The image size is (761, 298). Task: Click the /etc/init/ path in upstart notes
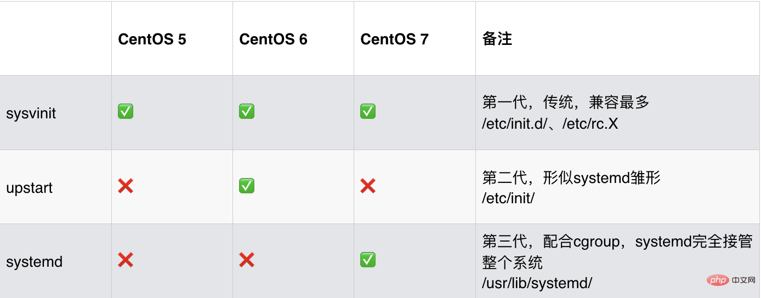[508, 198]
